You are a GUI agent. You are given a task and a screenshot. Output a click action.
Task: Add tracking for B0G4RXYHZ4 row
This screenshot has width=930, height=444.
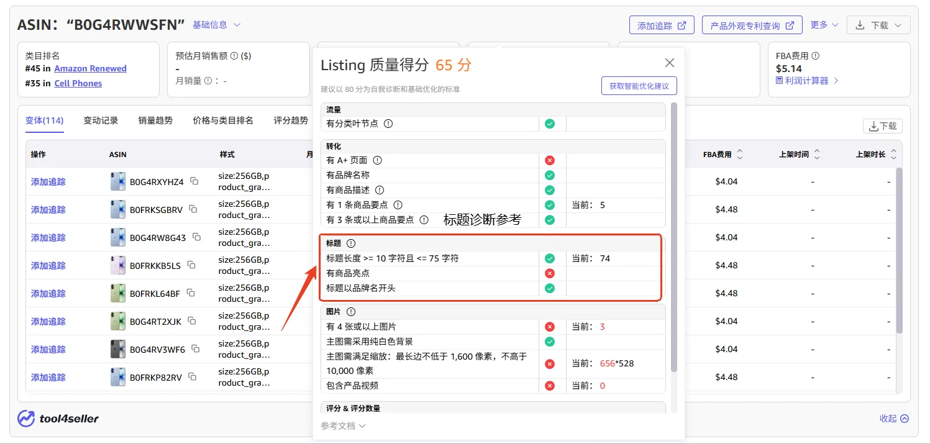click(48, 182)
